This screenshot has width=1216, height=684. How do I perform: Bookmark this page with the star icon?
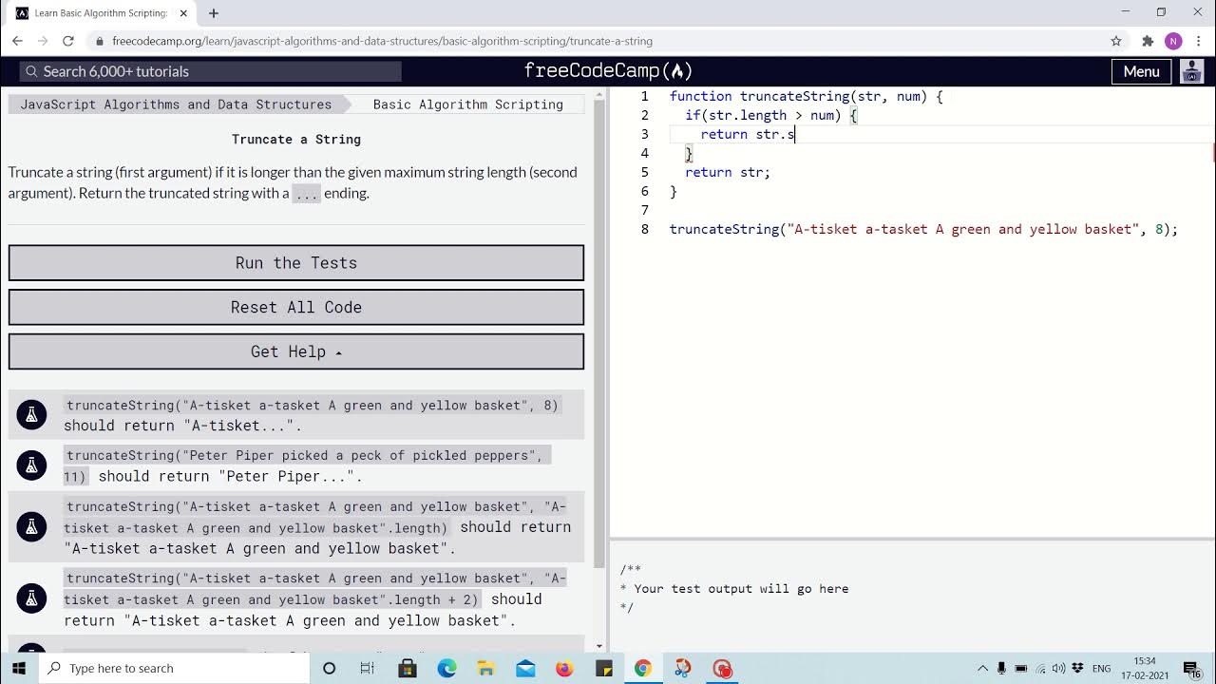(1116, 41)
